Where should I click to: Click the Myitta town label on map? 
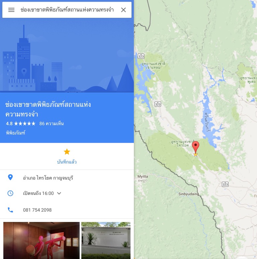143,177
